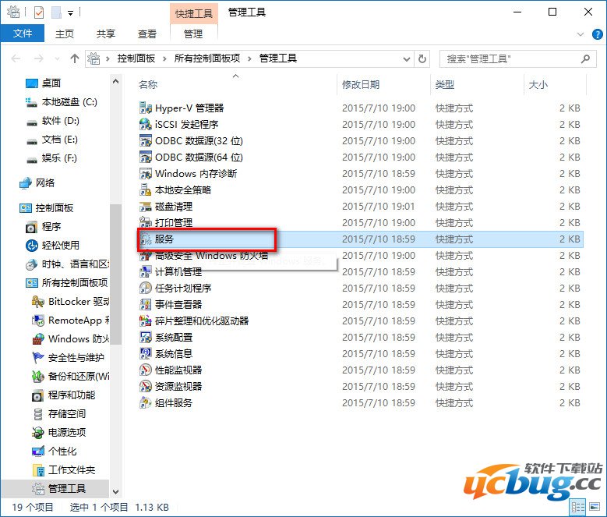Image resolution: width=607 pixels, height=517 pixels.
Task: Switch to the 查看 ribbon tab
Action: coord(146,34)
